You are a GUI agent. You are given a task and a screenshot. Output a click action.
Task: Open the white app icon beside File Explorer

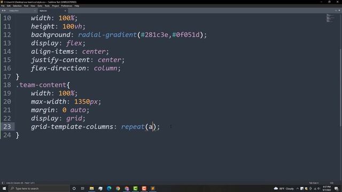tap(100, 188)
